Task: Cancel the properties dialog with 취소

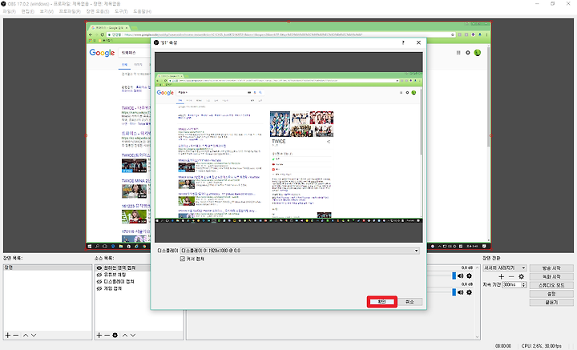Action: point(410,302)
